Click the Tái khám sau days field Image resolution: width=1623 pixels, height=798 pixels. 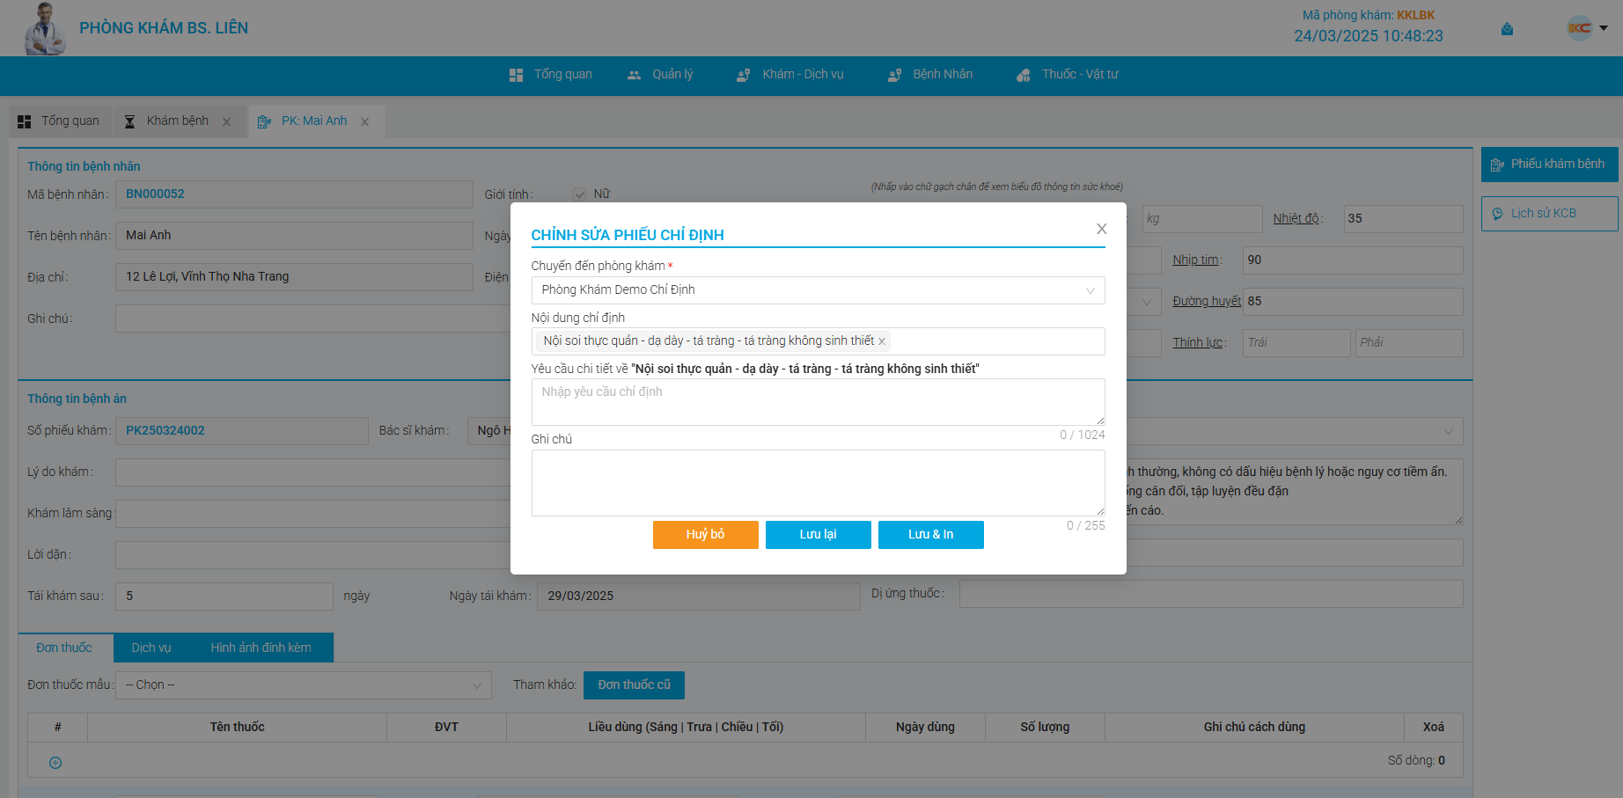tap(224, 597)
